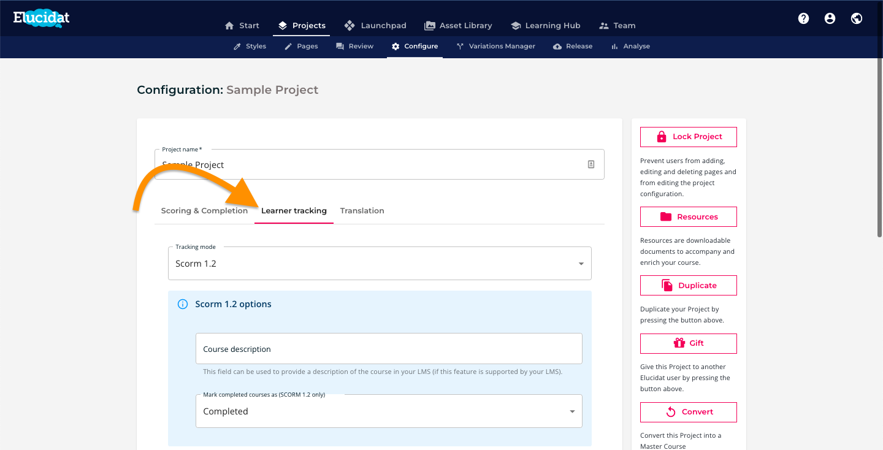Open Mark completed courses as dropdown

pyautogui.click(x=389, y=411)
